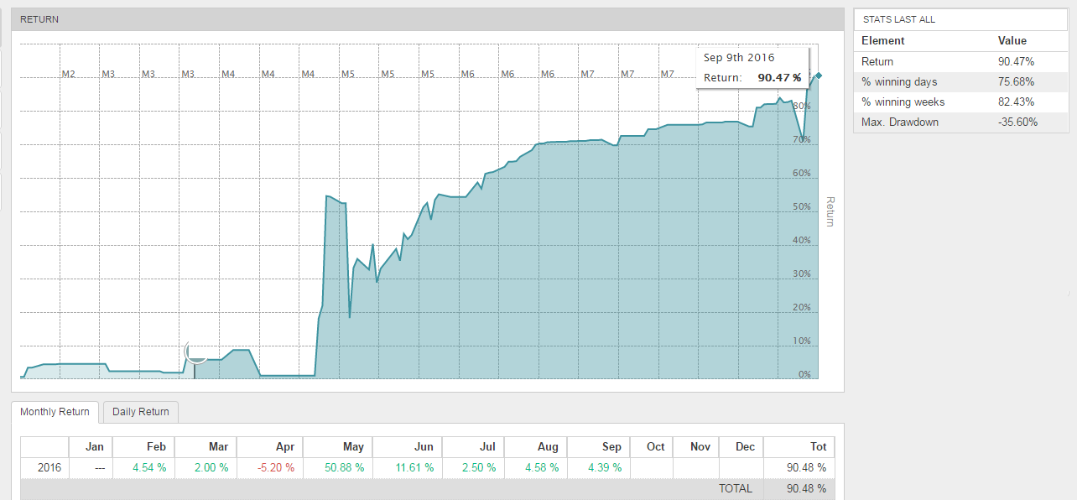1077x500 pixels.
Task: Click the 20% y-axis label
Action: coord(802,307)
